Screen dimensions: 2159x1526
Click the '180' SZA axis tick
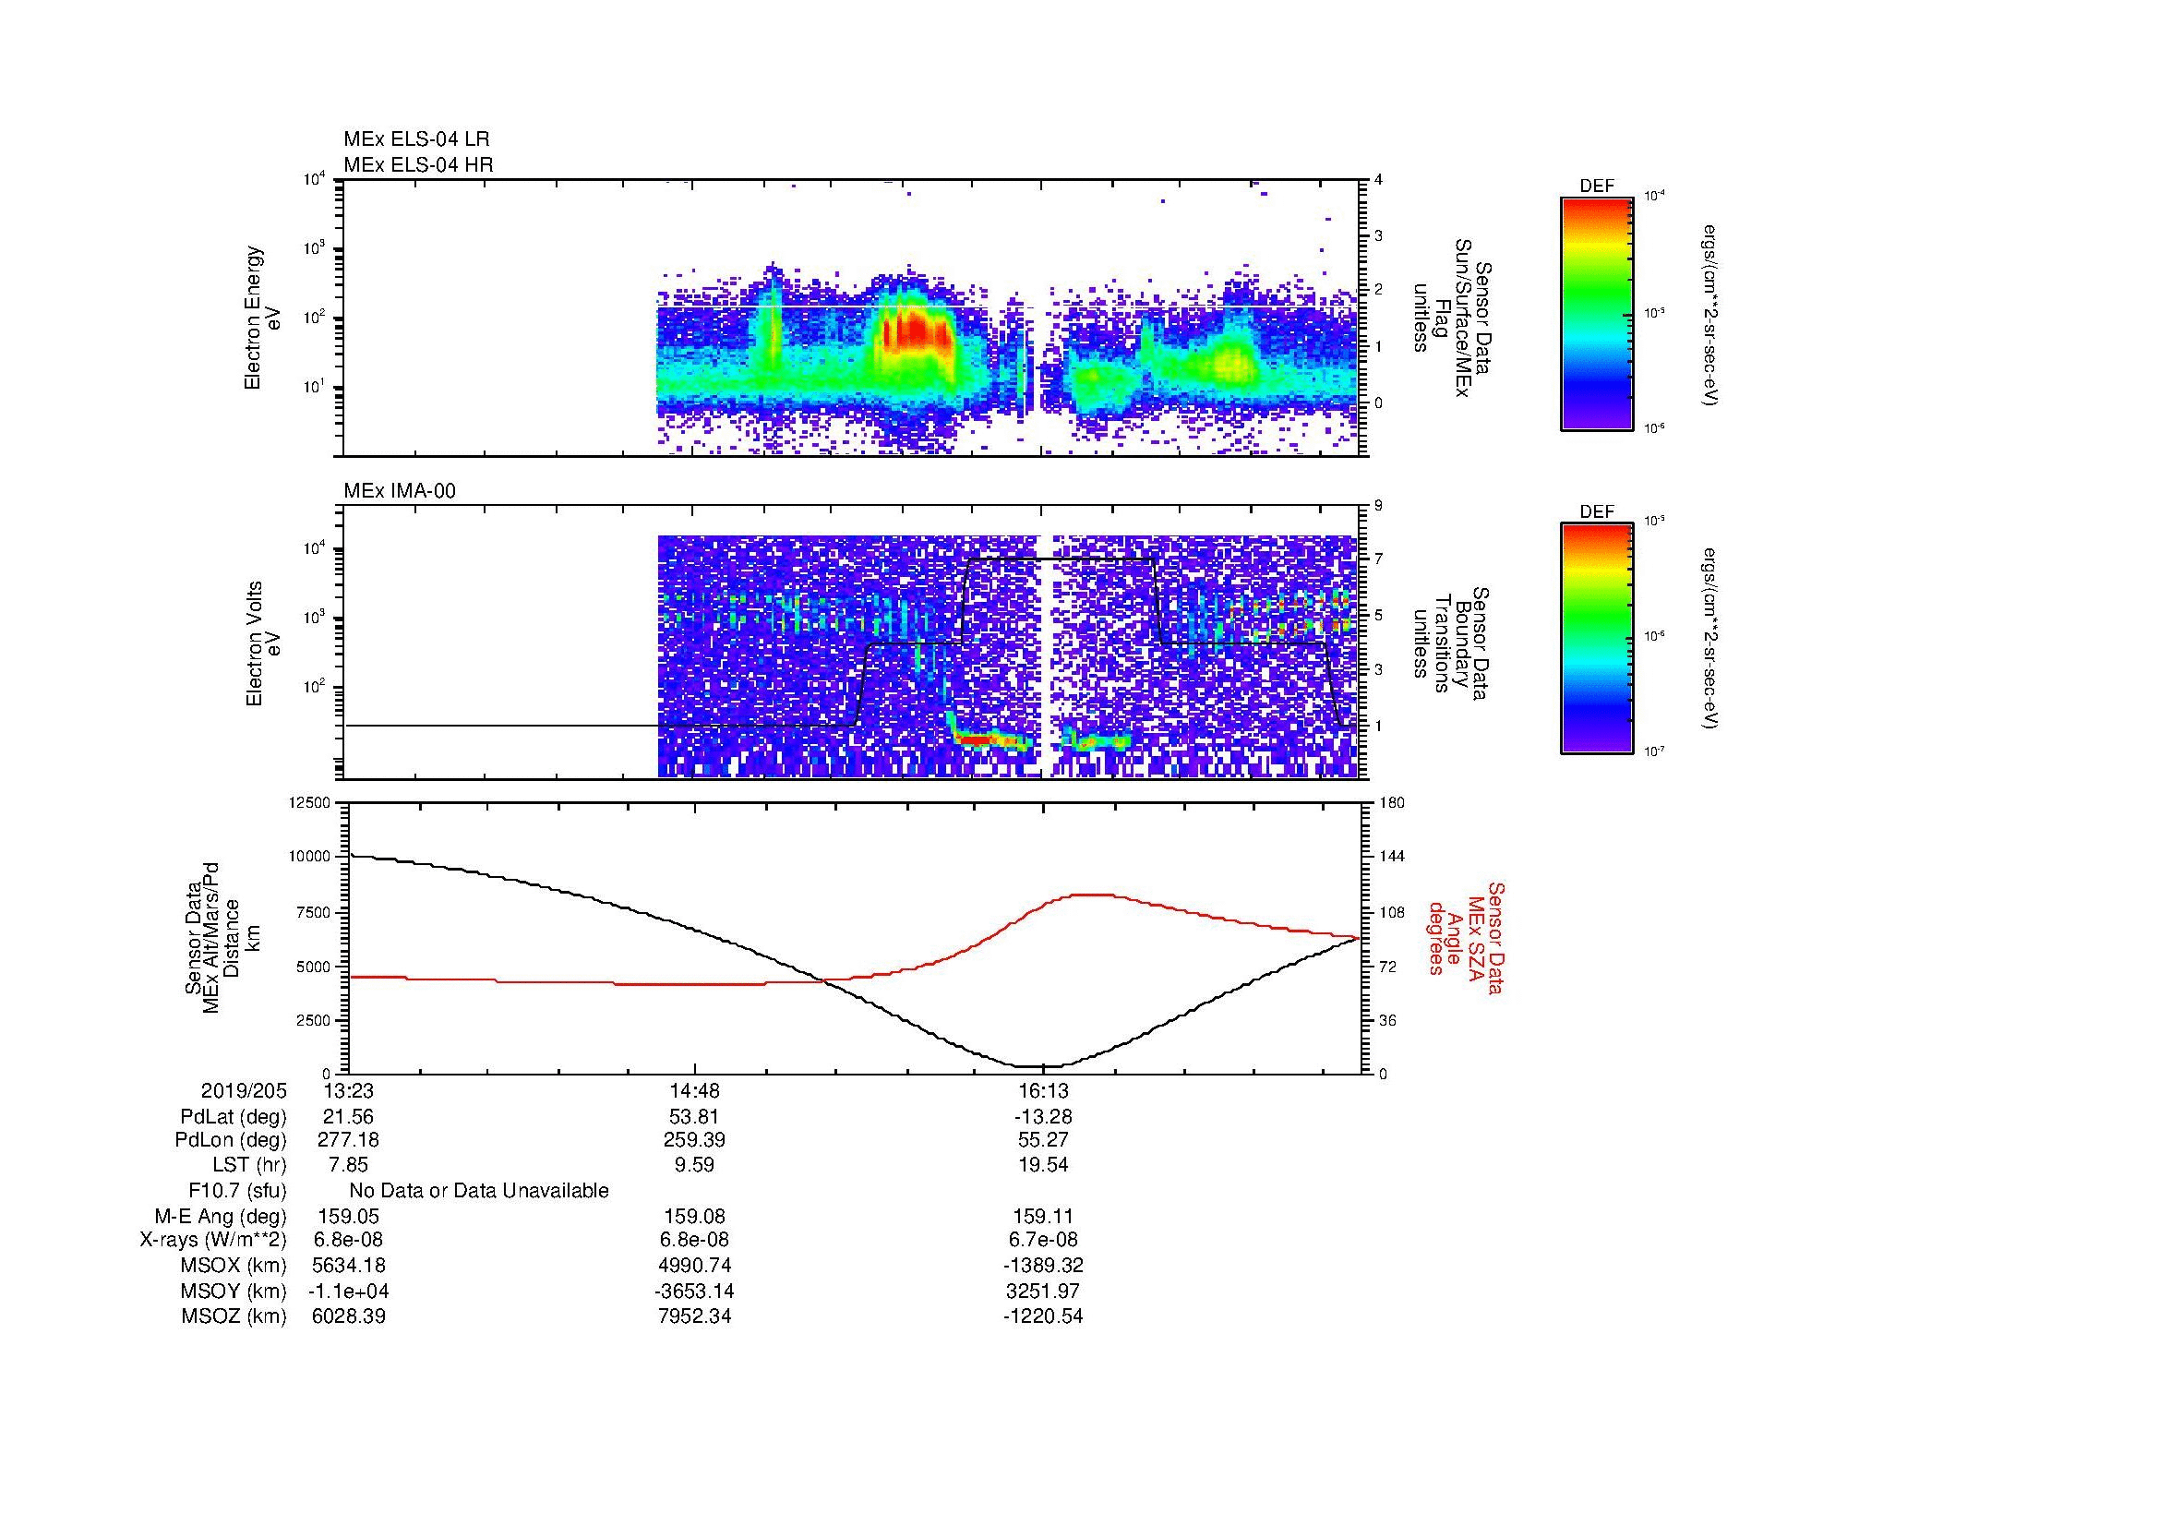1391,803
